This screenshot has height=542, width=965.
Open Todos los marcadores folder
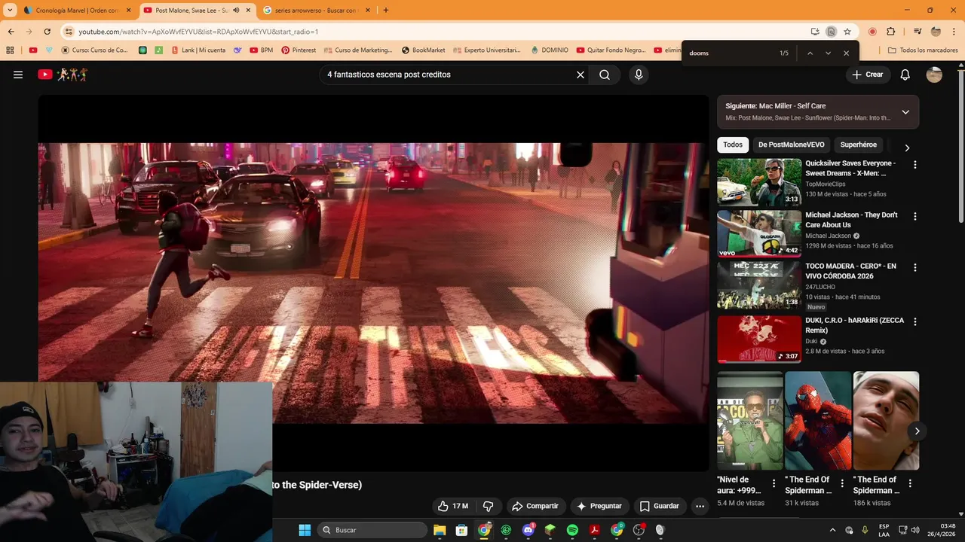[x=924, y=50]
